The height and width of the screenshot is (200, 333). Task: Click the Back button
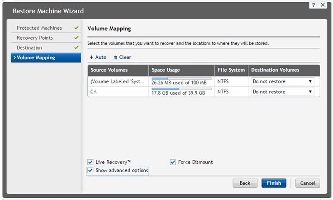245,183
